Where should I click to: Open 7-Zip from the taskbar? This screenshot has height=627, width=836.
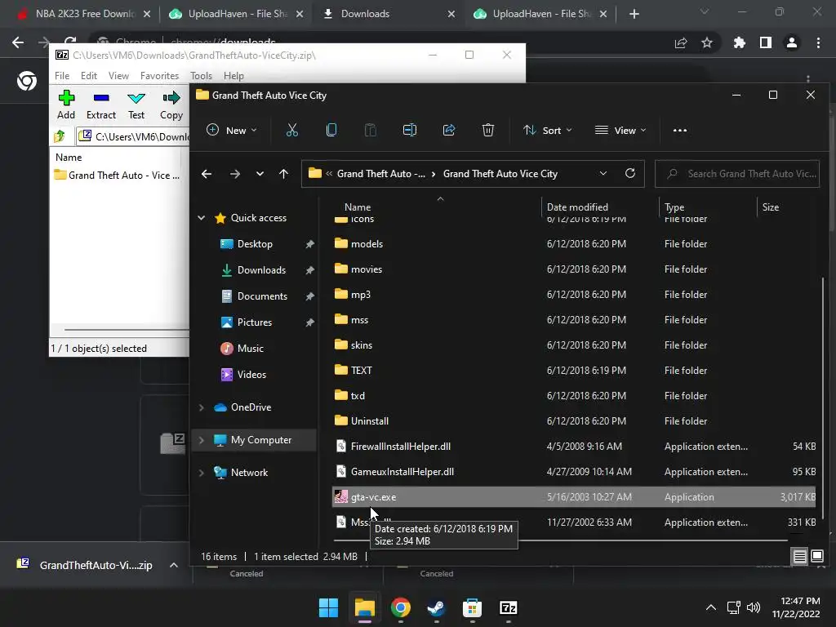click(x=508, y=607)
